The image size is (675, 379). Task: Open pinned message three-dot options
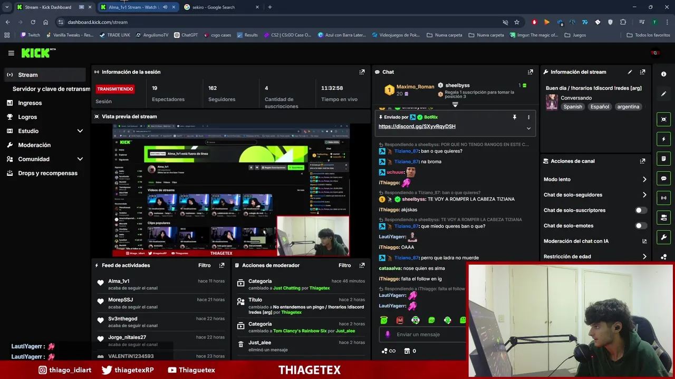(x=528, y=117)
